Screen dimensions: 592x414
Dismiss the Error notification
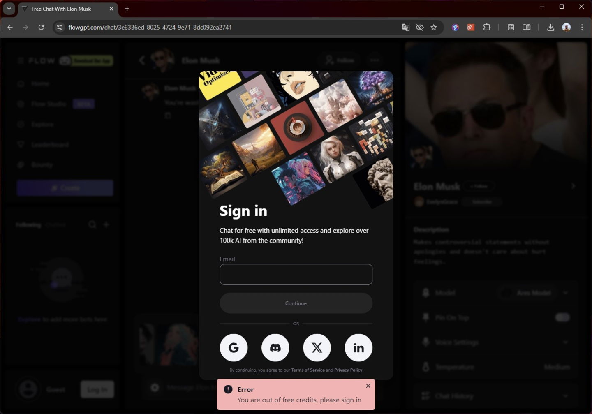pyautogui.click(x=368, y=386)
